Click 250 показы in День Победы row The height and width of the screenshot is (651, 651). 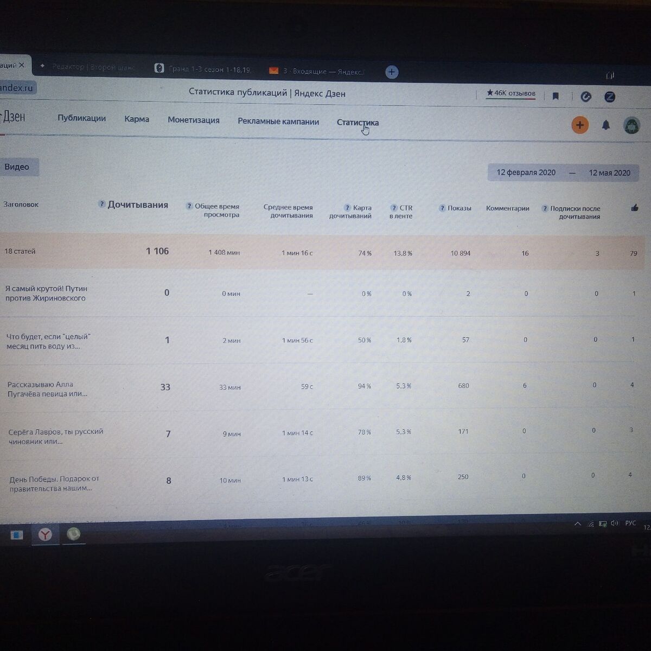pyautogui.click(x=463, y=477)
